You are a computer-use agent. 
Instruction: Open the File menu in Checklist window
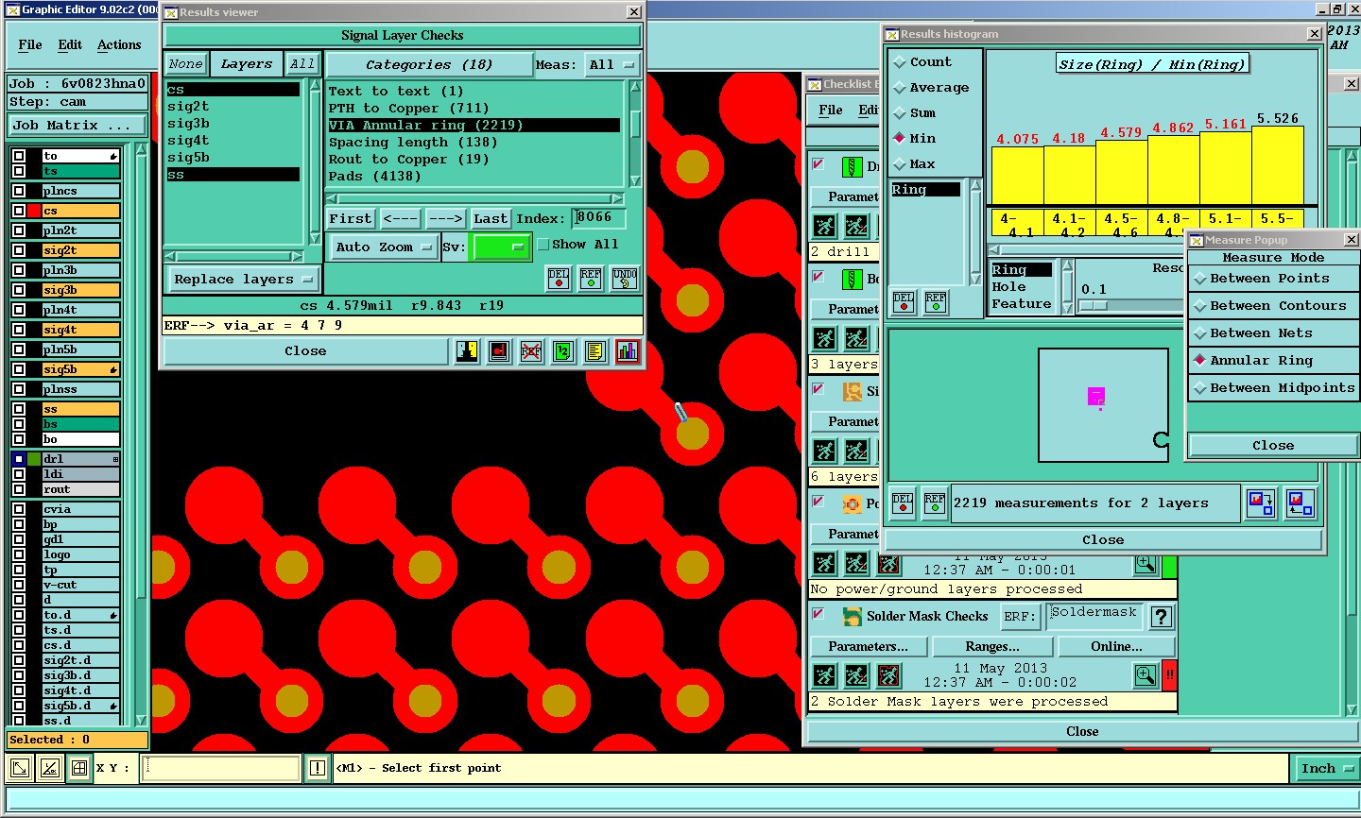click(x=831, y=111)
